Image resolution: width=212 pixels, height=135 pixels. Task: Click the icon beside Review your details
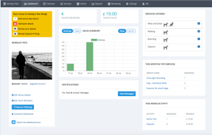15,29
